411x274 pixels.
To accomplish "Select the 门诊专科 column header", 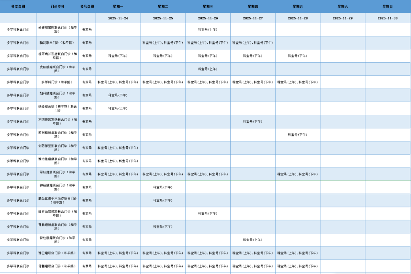I will (57, 7).
